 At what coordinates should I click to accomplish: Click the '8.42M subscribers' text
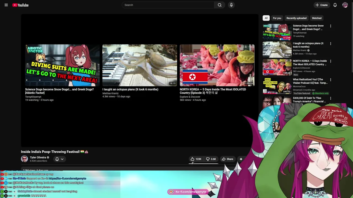(38, 161)
